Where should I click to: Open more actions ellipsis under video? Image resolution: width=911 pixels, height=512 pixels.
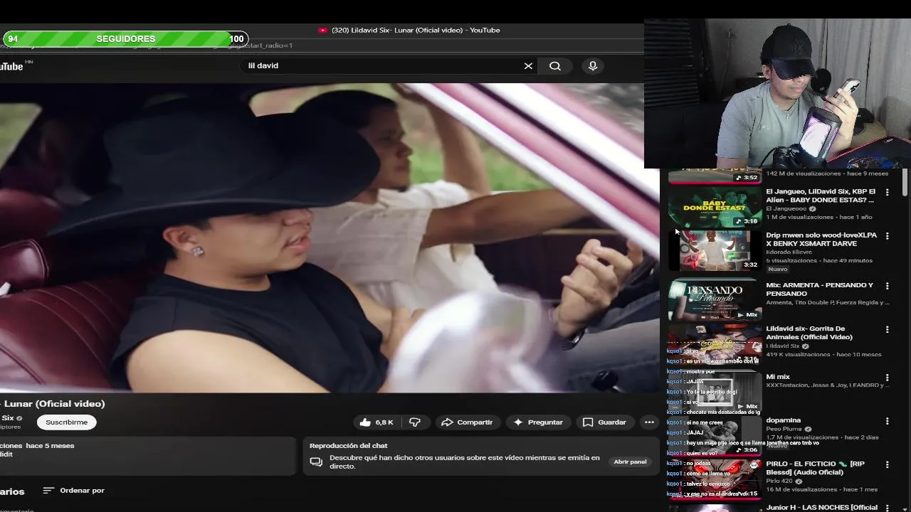tap(649, 422)
